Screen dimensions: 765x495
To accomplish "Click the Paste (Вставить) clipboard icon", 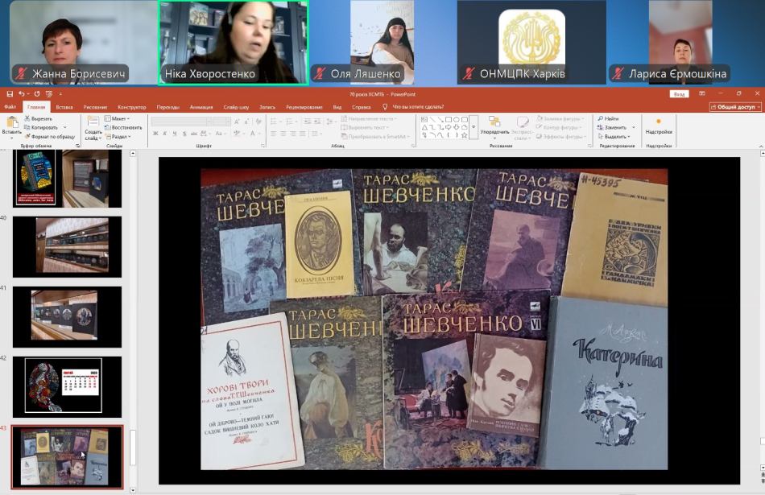I will click(11, 123).
